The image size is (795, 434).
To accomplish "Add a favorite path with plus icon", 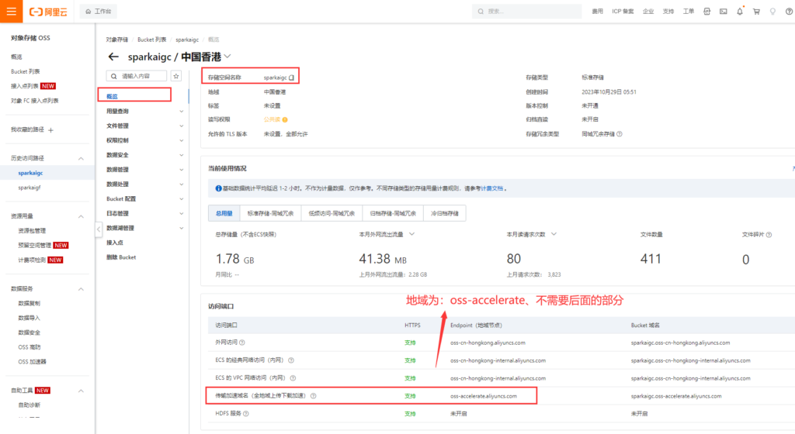I will click(x=50, y=129).
